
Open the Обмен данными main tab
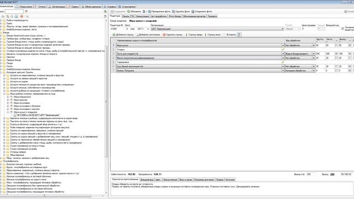tap(91, 7)
